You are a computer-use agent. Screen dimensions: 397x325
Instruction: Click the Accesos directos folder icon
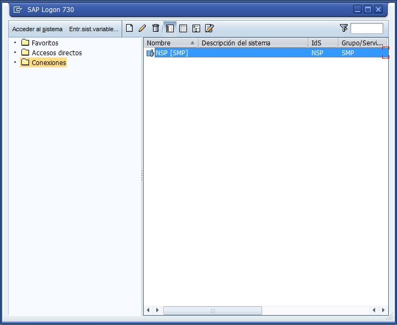click(x=25, y=52)
